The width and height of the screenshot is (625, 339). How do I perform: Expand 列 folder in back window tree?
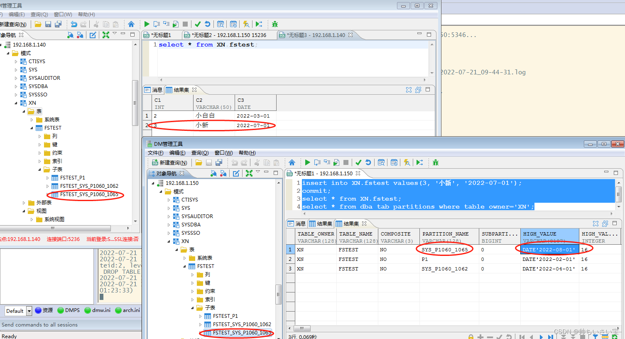pyautogui.click(x=39, y=136)
